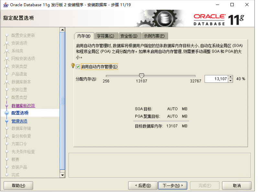The width and height of the screenshot is (258, 193).
Task: Open 数据库标识符 step link
Action: point(23,106)
